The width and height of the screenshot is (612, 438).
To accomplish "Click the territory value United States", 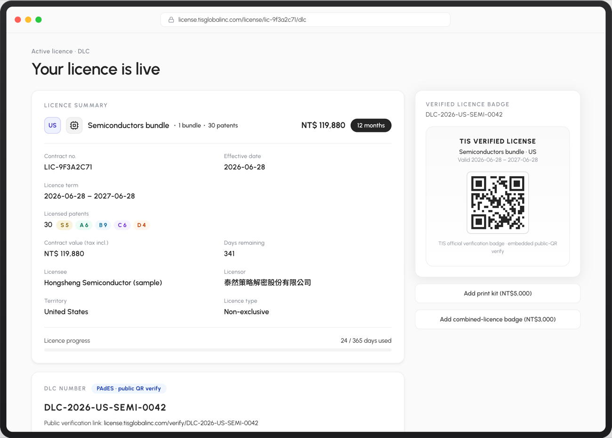I will click(x=66, y=312).
